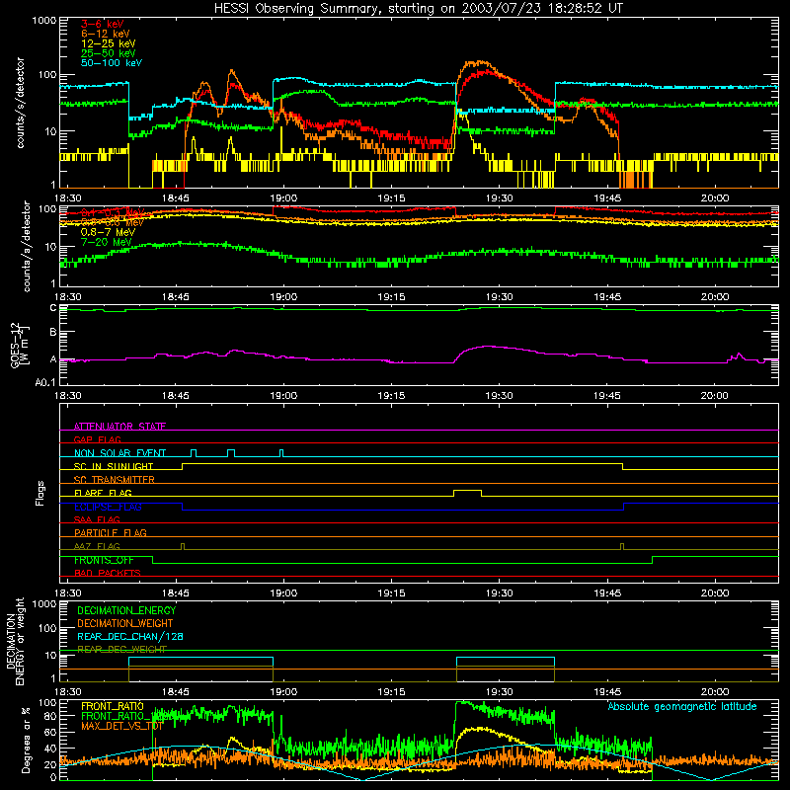This screenshot has width=790, height=790.
Task: Click the SAA_FLAG label
Action: [97, 520]
